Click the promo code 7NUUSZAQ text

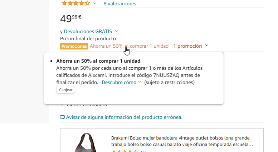coord(166,75)
